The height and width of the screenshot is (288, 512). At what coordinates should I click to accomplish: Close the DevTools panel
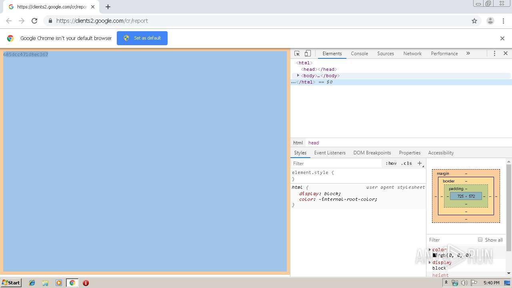pyautogui.click(x=506, y=53)
